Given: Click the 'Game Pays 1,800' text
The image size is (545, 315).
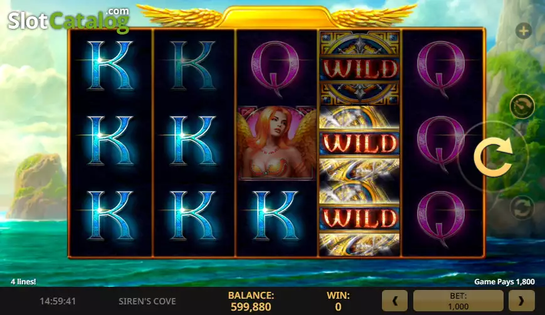Looking at the screenshot, I should coord(504,282).
